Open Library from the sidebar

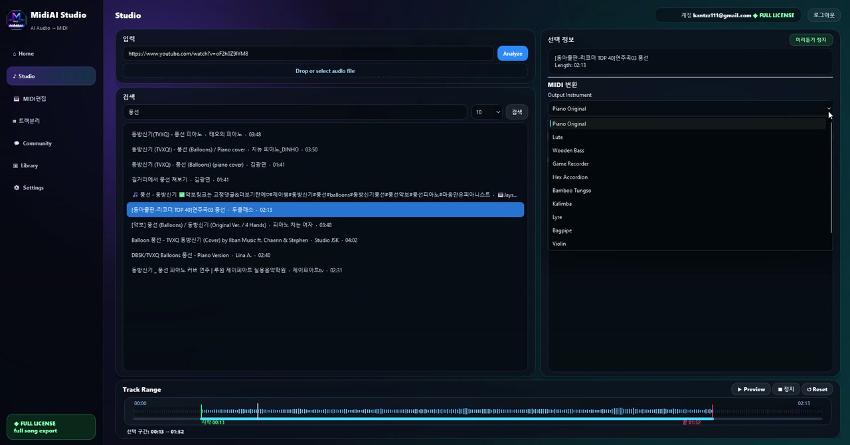click(x=51, y=165)
